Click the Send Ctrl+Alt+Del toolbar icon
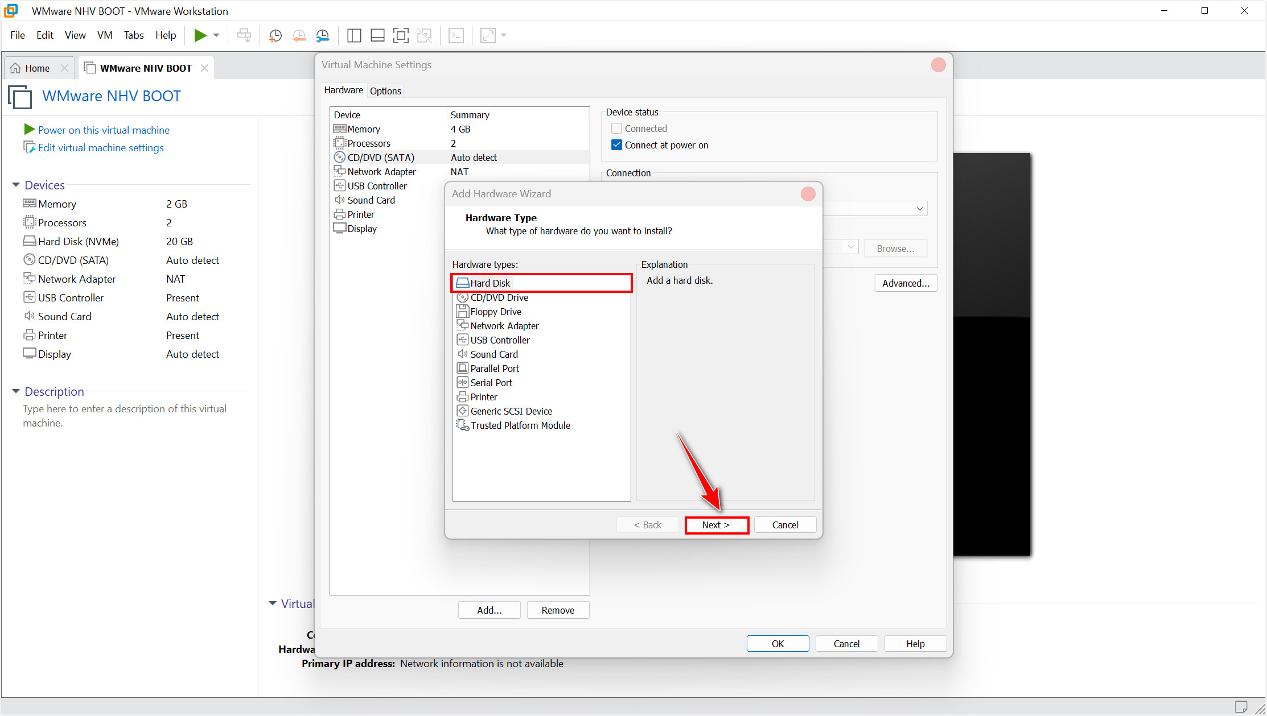The width and height of the screenshot is (1267, 716). click(244, 36)
